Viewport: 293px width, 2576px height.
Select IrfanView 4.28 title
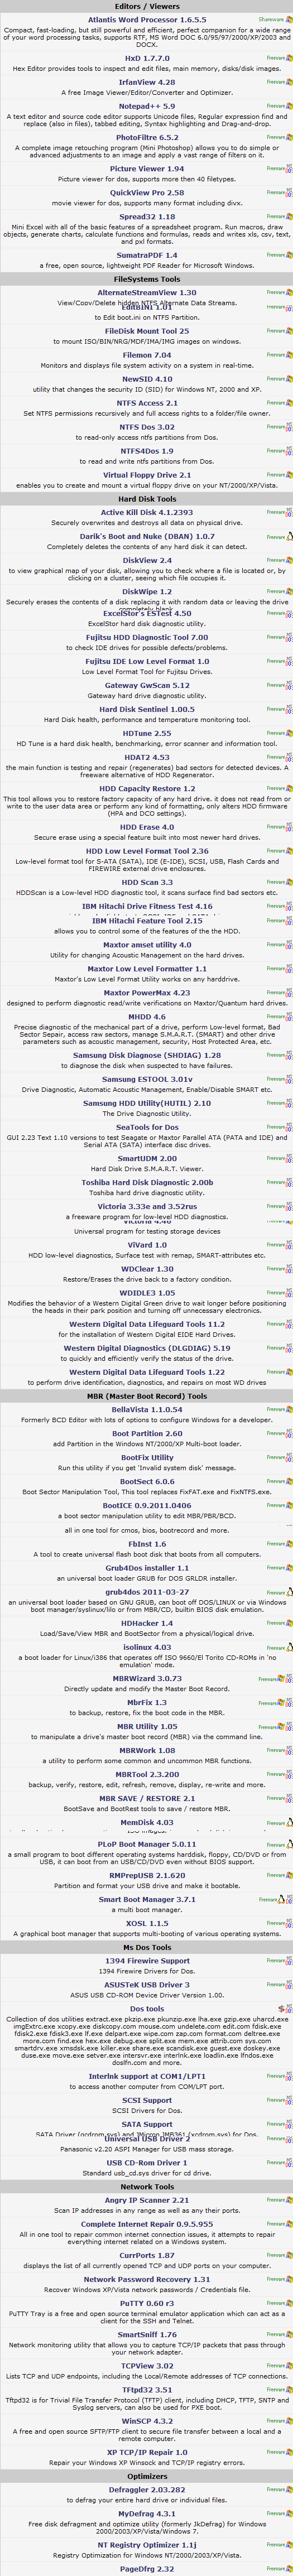point(146,82)
